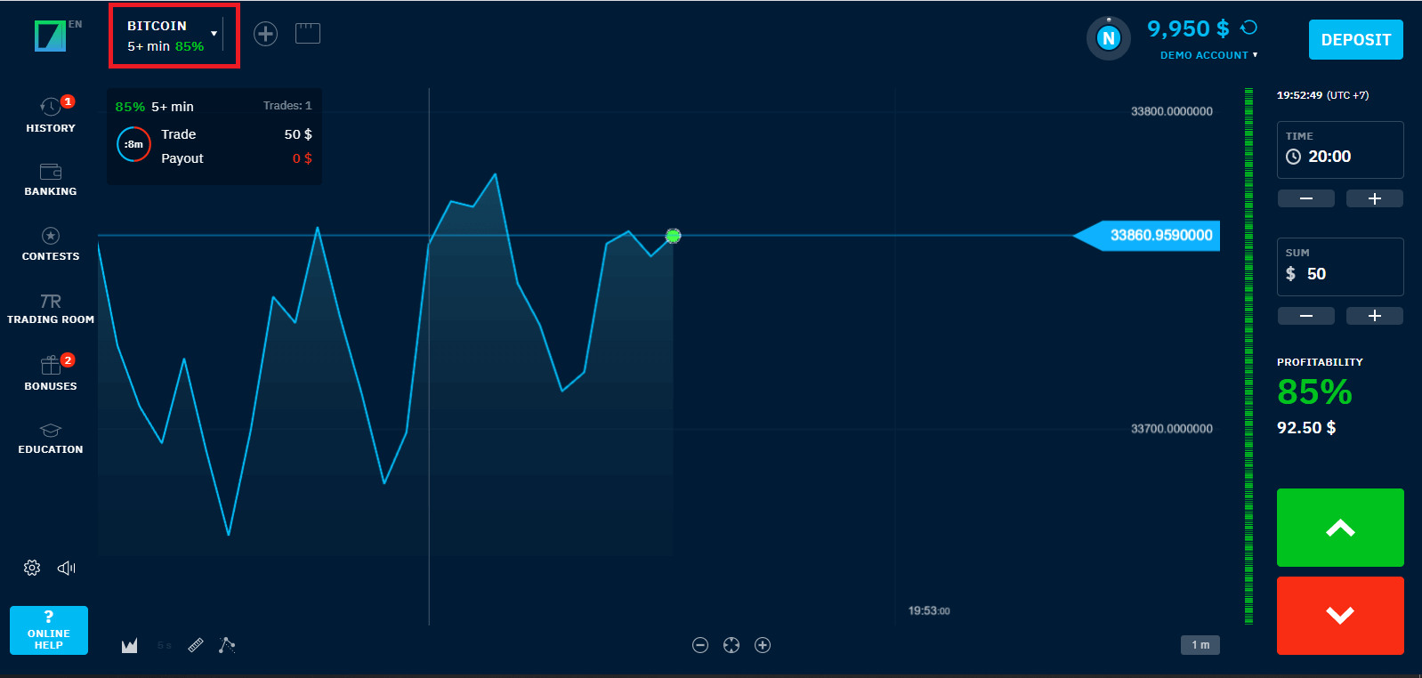The image size is (1422, 678).
Task: Open the chart type selector icon
Action: (x=129, y=644)
